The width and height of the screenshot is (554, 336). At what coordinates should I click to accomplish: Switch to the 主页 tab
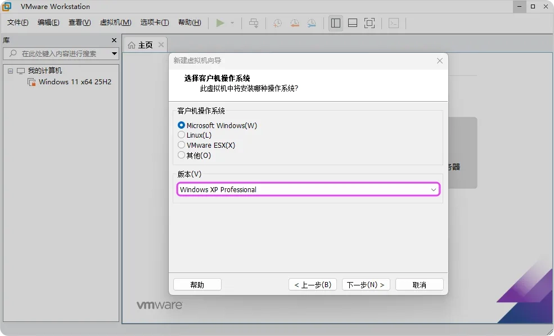(145, 45)
